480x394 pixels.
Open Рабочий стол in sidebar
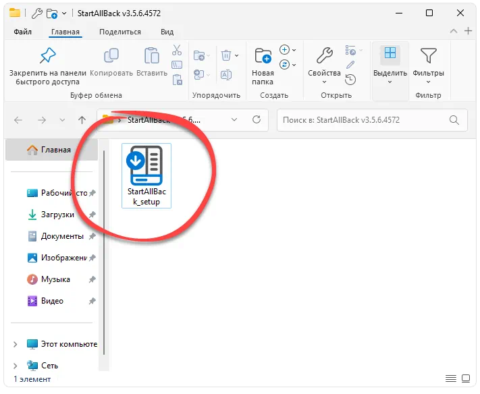[61, 193]
